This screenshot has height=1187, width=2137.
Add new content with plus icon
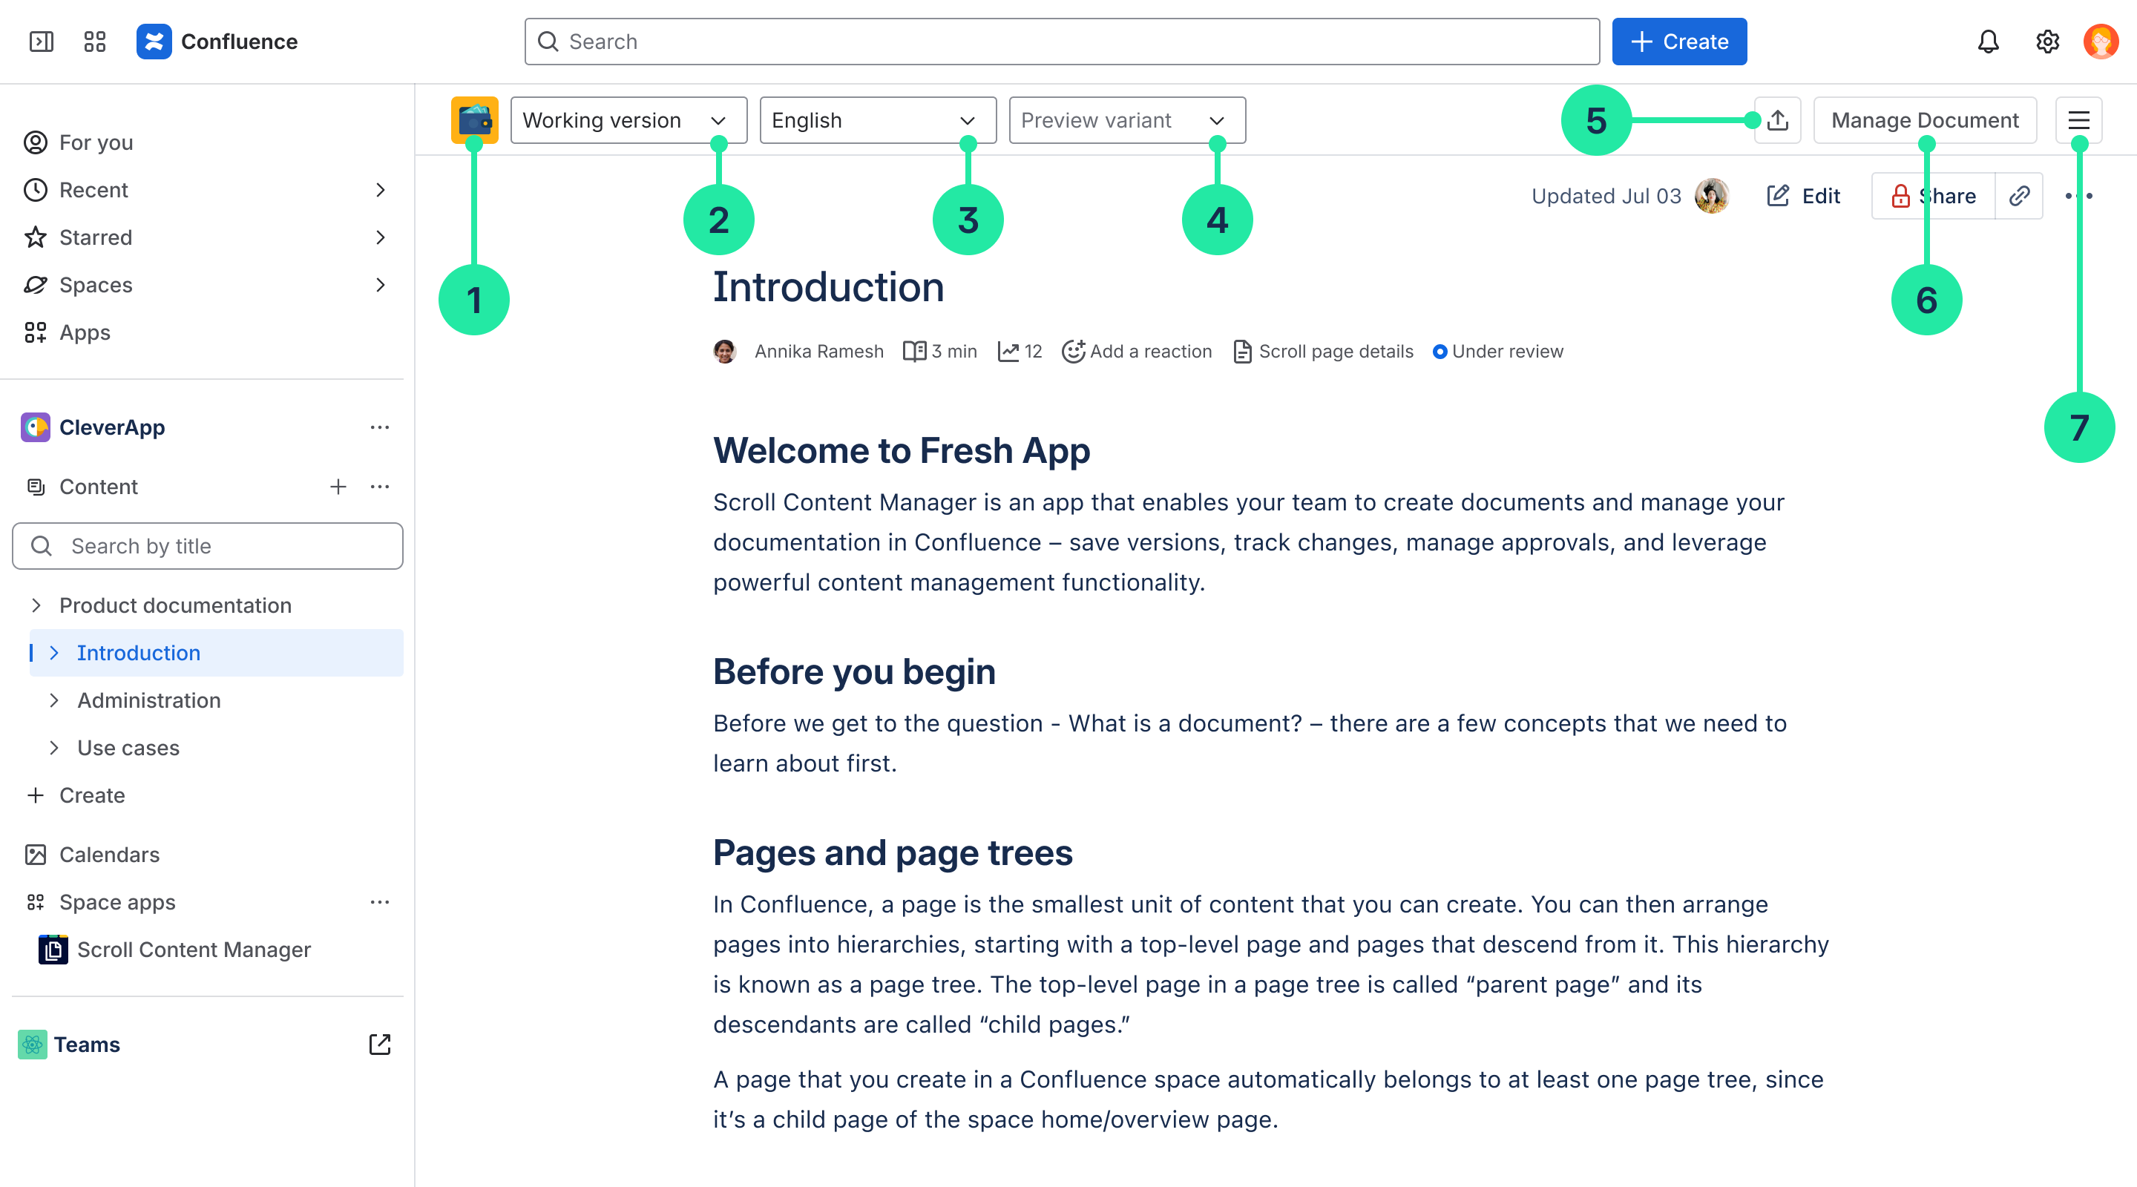pyautogui.click(x=338, y=487)
